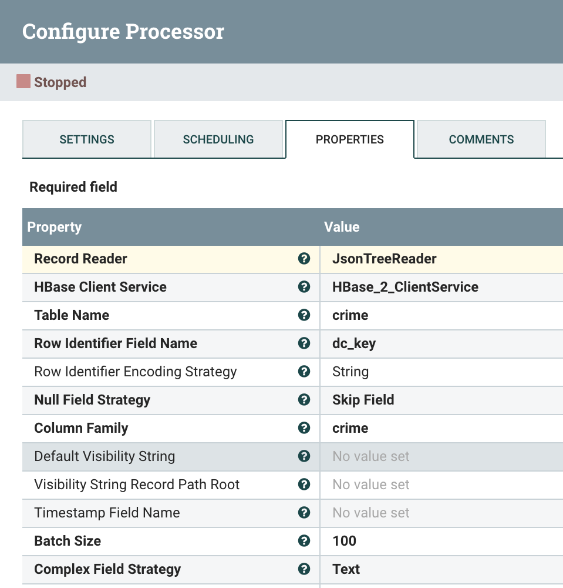
Task: Set the Default Visibility String value
Action: 371,456
